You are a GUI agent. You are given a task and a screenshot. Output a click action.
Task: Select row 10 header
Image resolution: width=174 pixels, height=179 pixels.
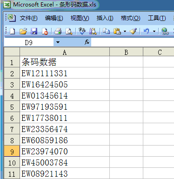click(x=12, y=162)
